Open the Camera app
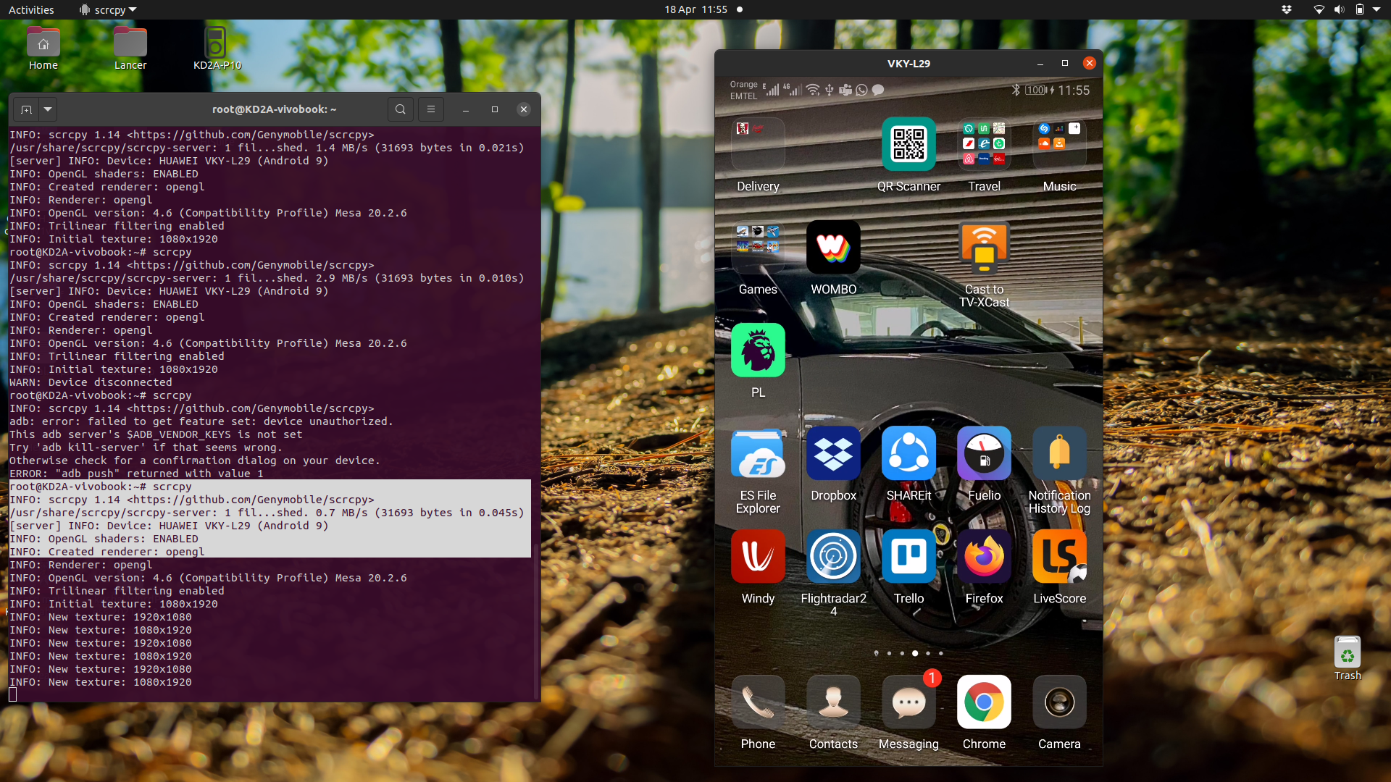This screenshot has height=782, width=1391. [x=1059, y=702]
